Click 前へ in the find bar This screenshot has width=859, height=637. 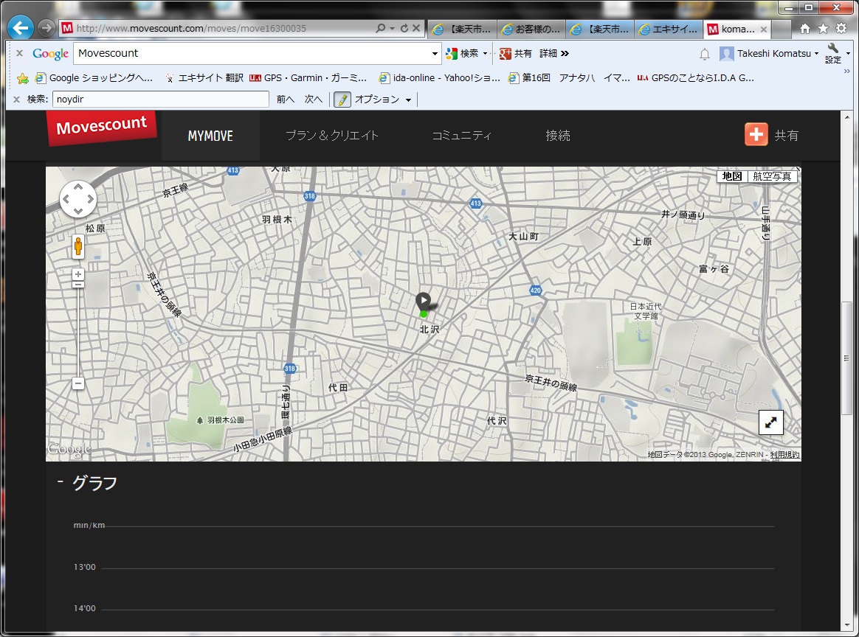click(285, 100)
